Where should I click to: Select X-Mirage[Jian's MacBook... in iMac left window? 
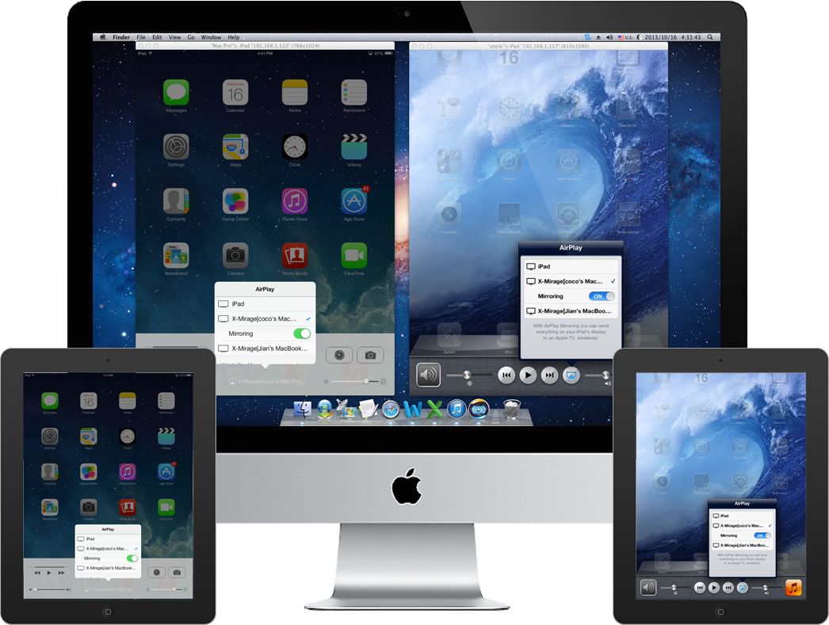click(265, 349)
